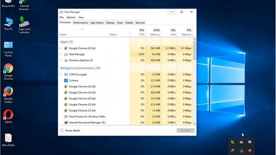This screenshot has width=276, height=155.
Task: Sort processes by the Name column
Action: pos(83,33)
